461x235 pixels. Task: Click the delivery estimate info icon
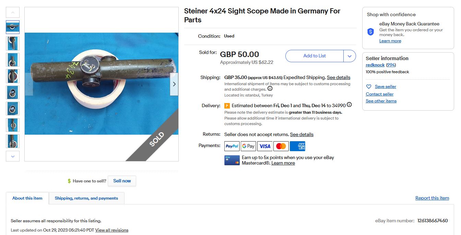(349, 105)
